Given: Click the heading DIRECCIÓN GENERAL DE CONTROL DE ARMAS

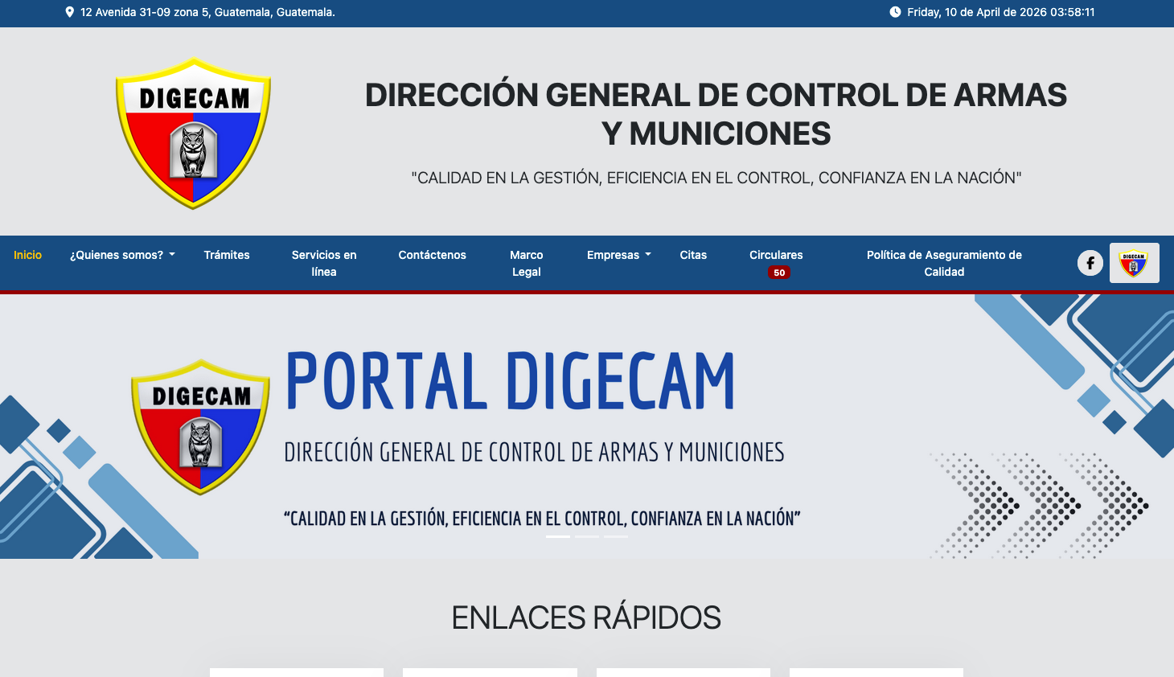Looking at the screenshot, I should point(716,114).
